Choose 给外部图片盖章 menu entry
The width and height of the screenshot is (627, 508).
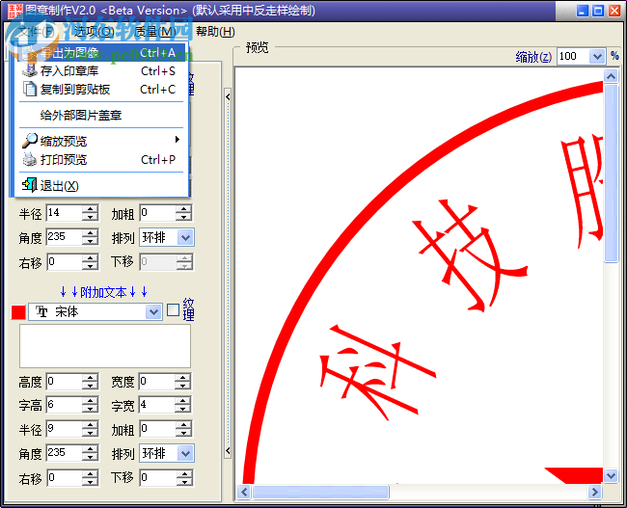coord(101,115)
